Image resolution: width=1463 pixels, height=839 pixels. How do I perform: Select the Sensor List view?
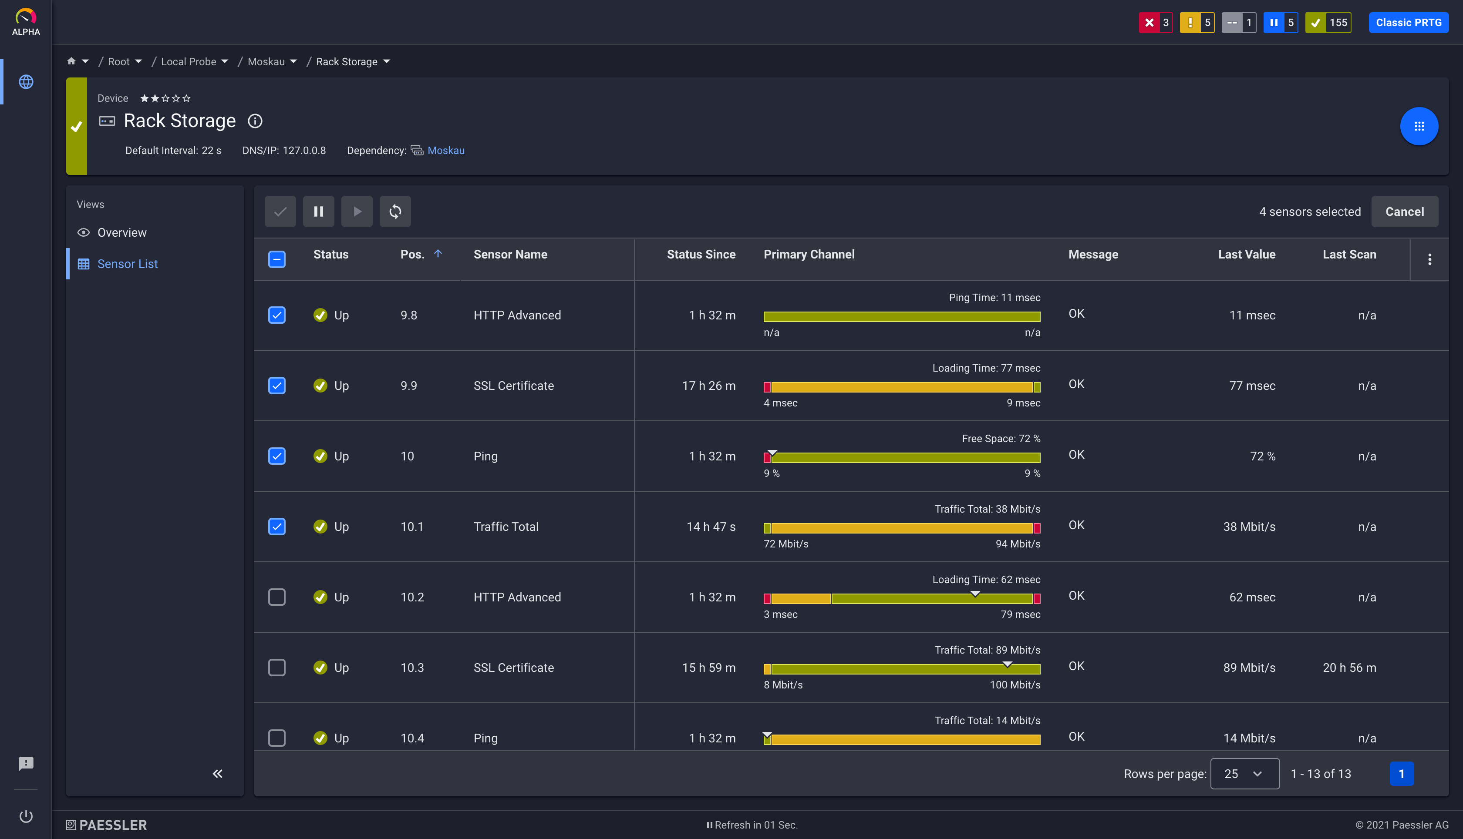click(x=128, y=263)
